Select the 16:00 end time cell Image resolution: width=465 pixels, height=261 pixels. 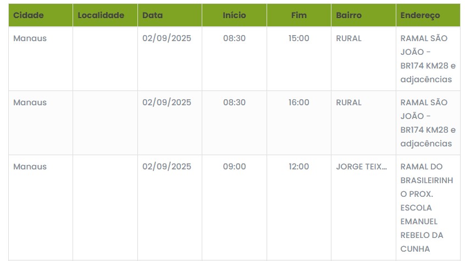click(299, 103)
